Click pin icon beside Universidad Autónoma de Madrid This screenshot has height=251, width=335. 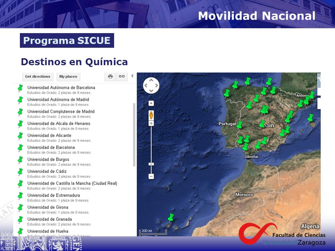click(20, 100)
